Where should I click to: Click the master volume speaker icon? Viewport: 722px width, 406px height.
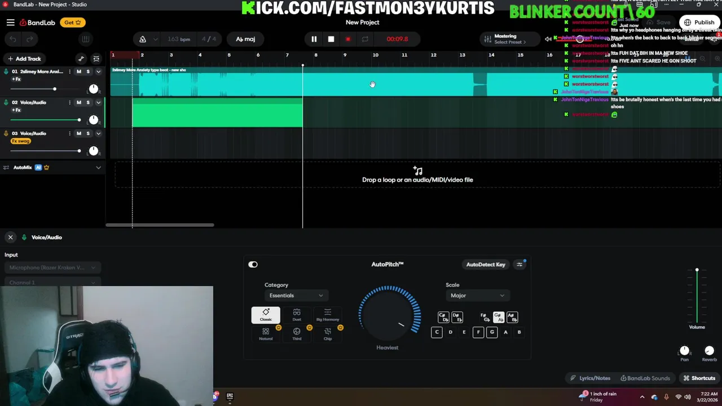[548, 39]
